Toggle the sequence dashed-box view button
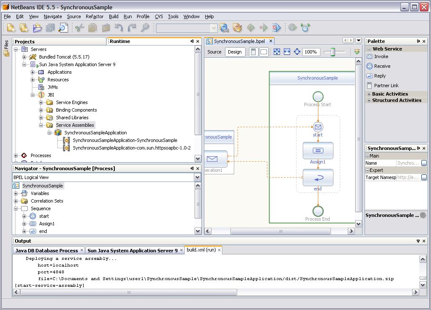 [264, 52]
